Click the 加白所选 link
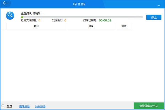The image size is (165, 110). coord(40,106)
